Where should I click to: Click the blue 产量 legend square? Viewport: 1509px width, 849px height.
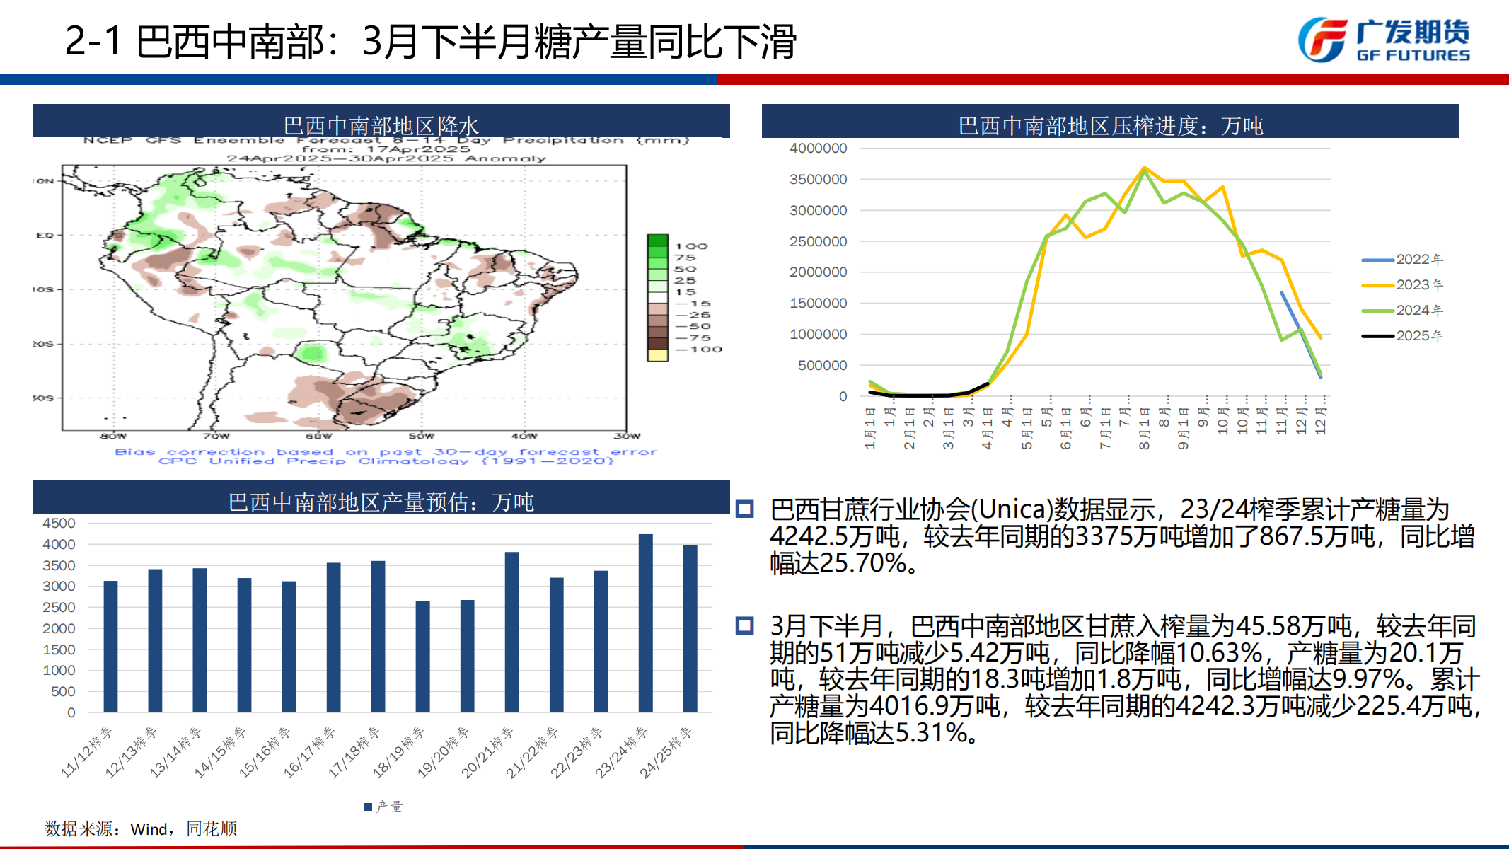pos(367,805)
